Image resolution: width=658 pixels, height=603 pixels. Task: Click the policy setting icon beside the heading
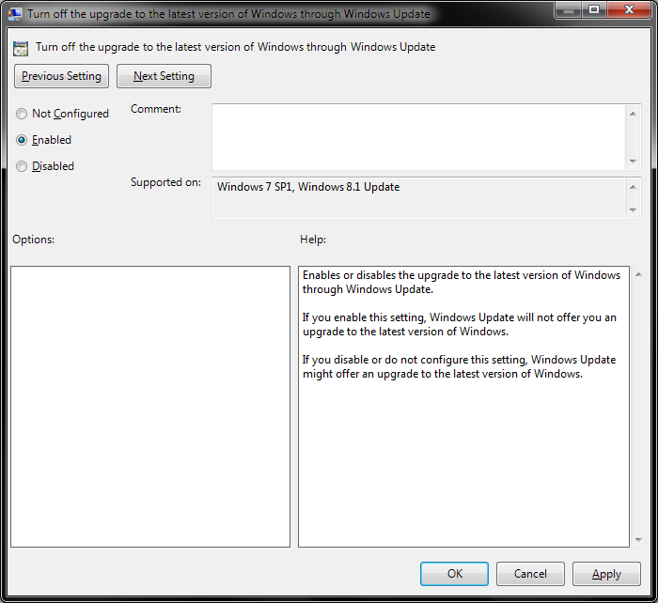click(21, 48)
